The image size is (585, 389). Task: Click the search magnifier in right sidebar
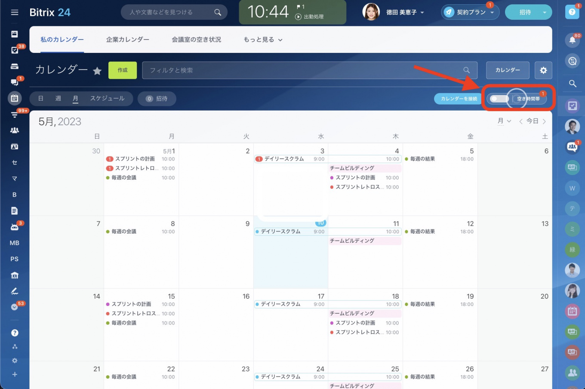pos(572,83)
